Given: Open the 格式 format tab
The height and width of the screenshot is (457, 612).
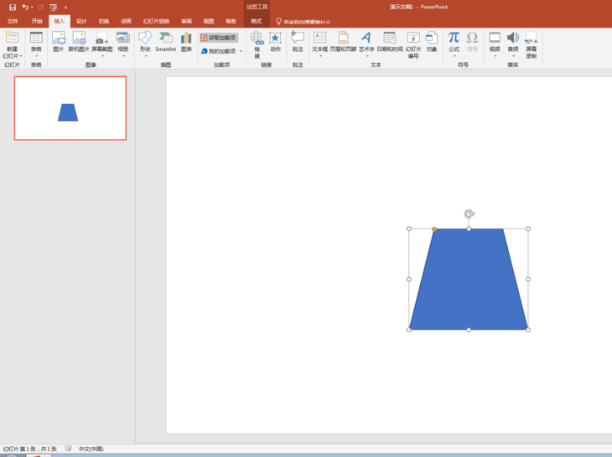Looking at the screenshot, I should (256, 21).
